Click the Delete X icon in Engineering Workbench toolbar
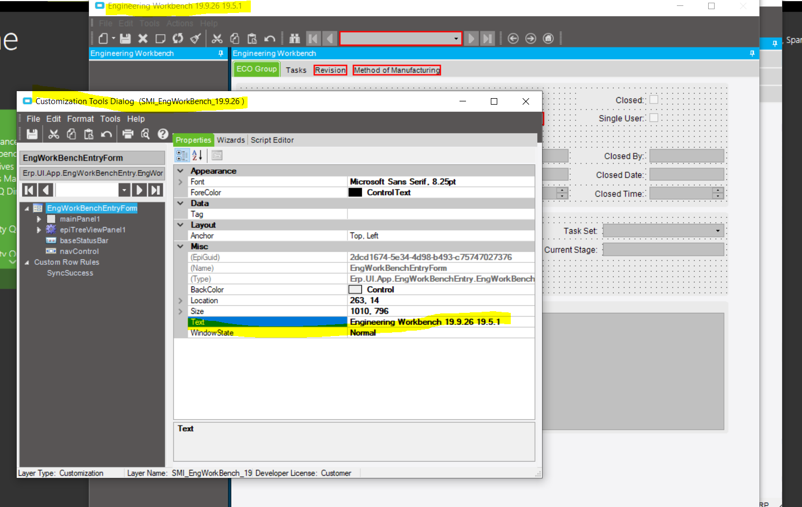Screen dimensions: 802x507 point(143,38)
